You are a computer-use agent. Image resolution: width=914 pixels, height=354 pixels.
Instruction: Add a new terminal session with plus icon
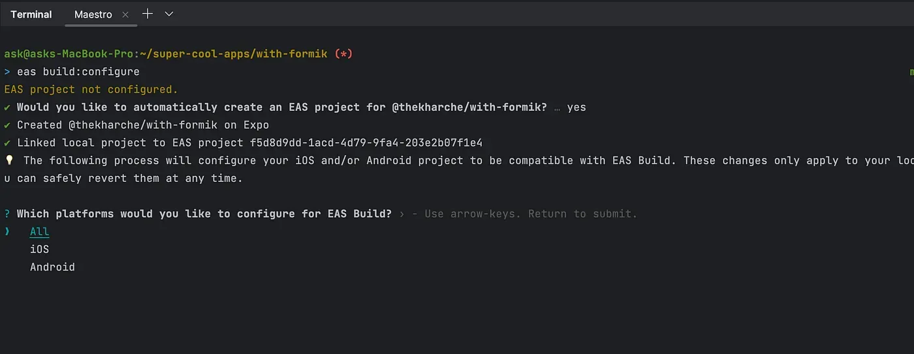pyautogui.click(x=148, y=14)
